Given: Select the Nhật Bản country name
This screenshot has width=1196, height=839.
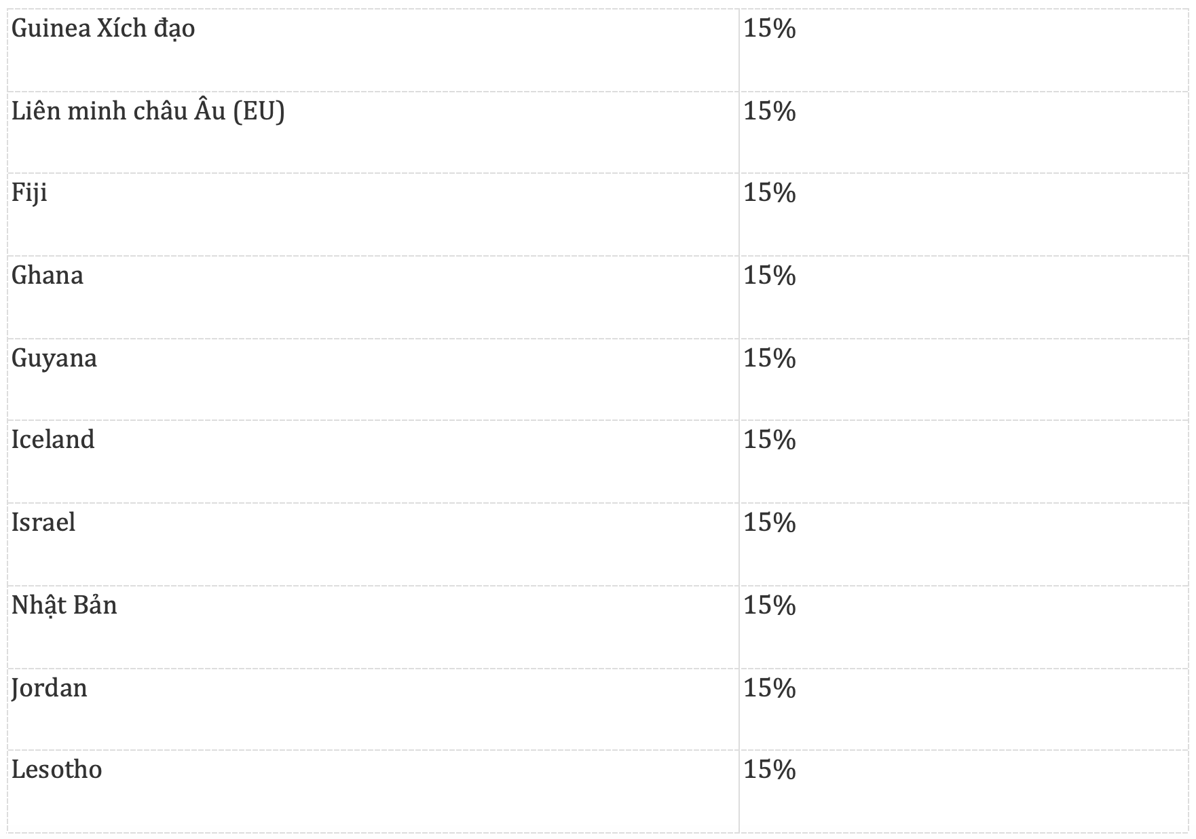Looking at the screenshot, I should click(64, 605).
